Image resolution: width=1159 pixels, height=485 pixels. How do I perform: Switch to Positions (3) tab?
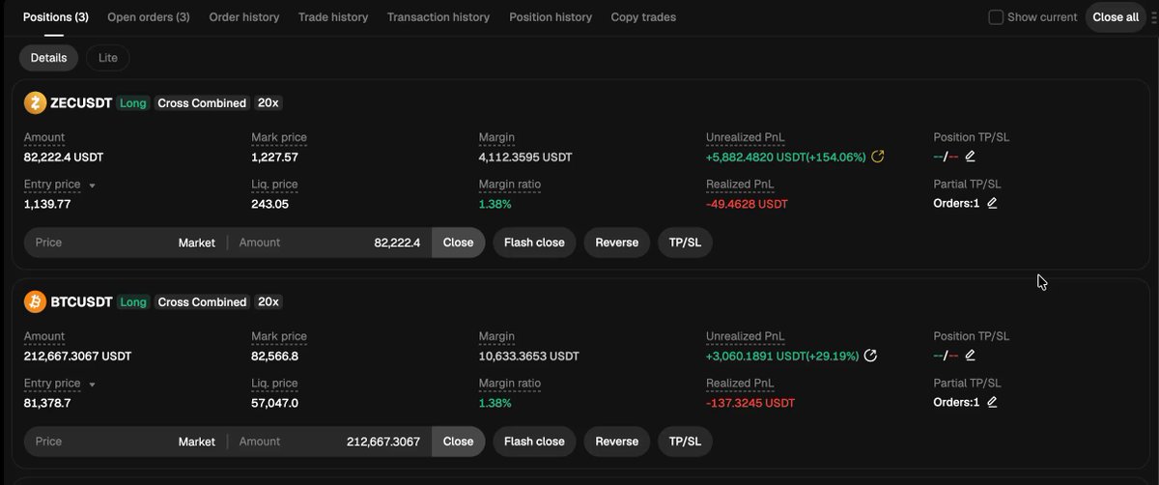coord(55,17)
